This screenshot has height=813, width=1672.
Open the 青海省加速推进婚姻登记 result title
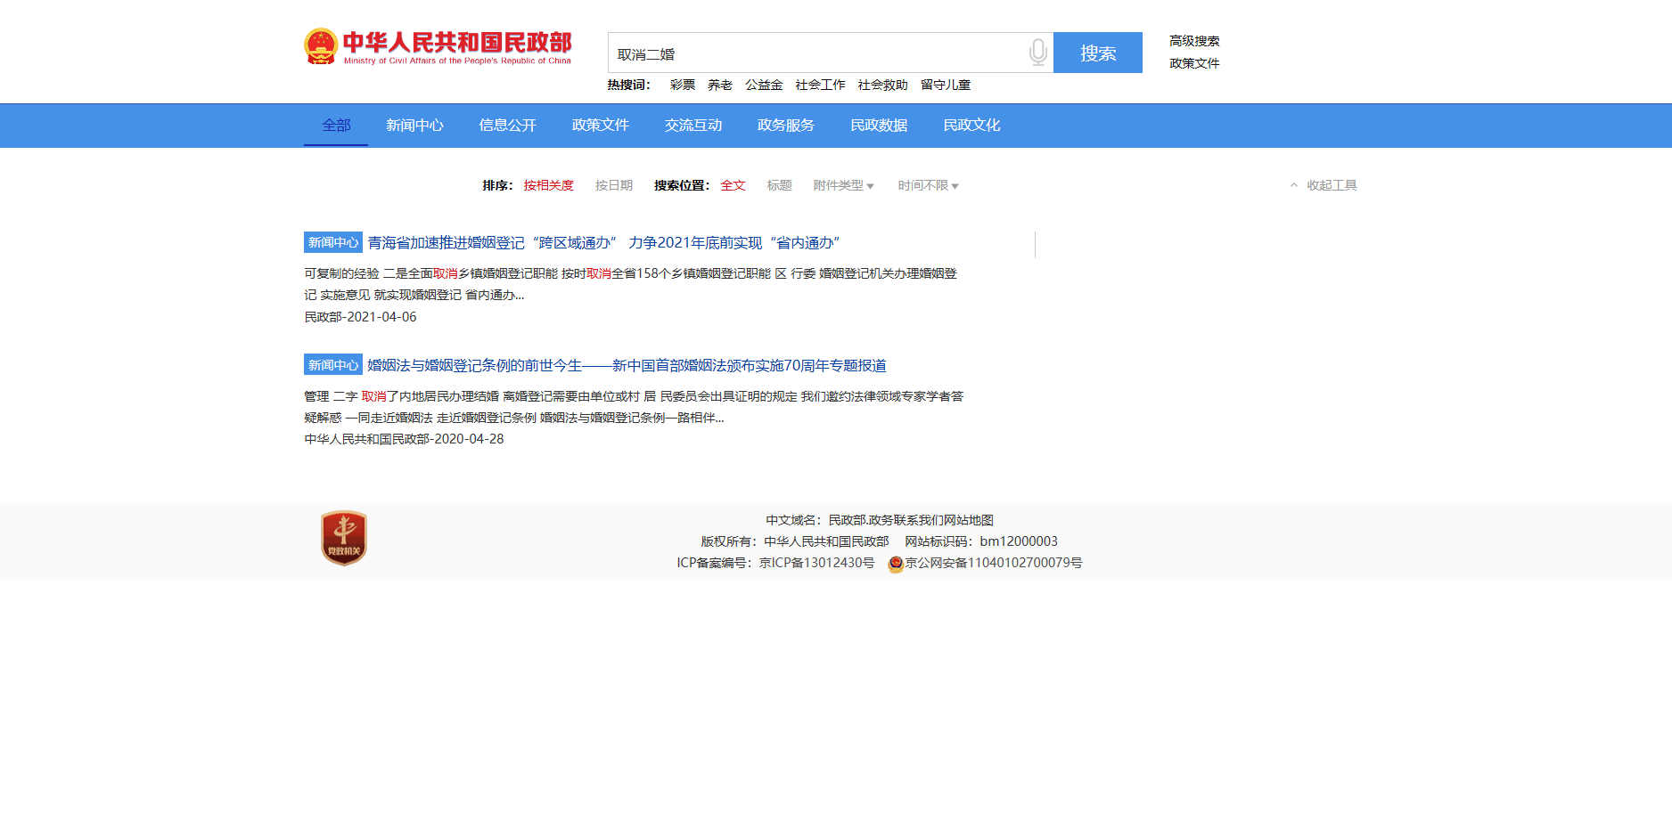click(604, 242)
